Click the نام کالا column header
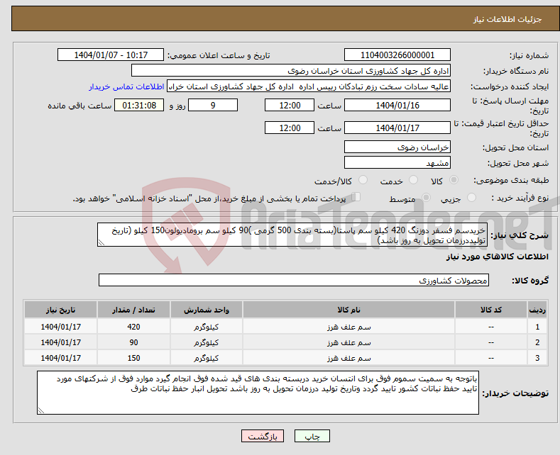The height and width of the screenshot is (455, 560). [x=348, y=310]
